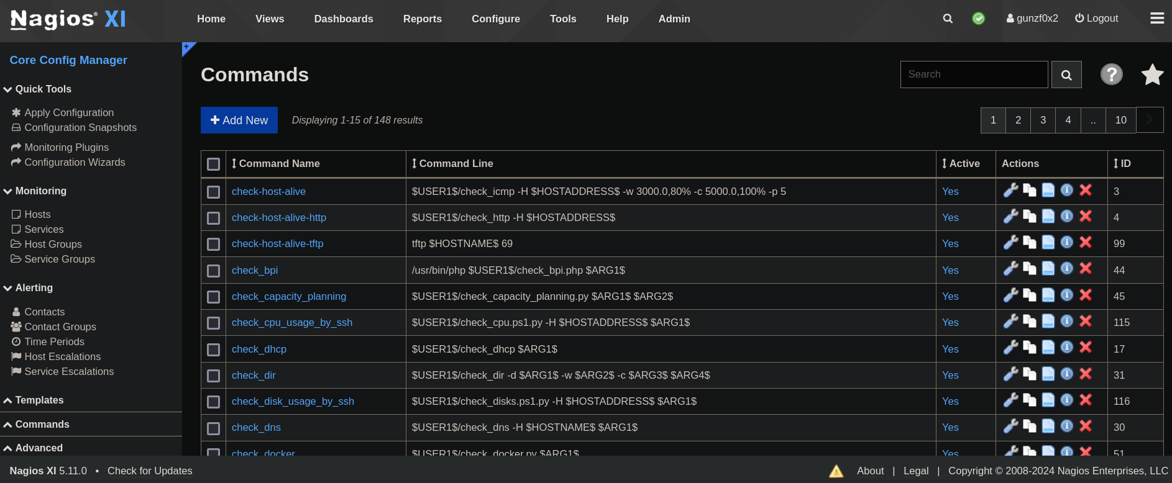Click the Commands search input field
The width and height of the screenshot is (1172, 483).
coord(974,74)
